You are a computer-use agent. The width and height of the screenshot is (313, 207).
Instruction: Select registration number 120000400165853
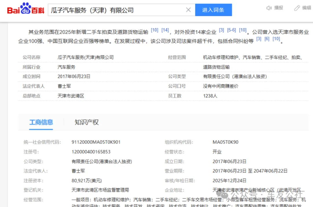pyautogui.click(x=91, y=152)
